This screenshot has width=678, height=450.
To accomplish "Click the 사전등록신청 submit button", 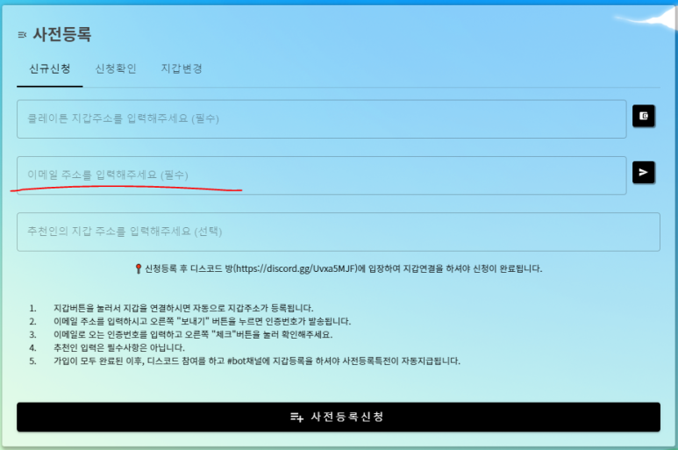I will (339, 418).
